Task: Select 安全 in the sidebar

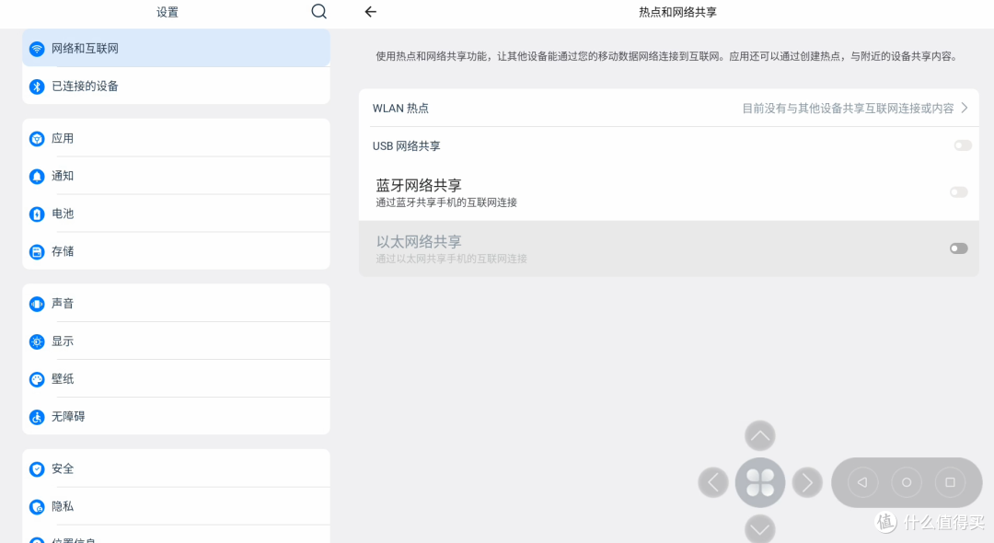Action: (x=176, y=468)
